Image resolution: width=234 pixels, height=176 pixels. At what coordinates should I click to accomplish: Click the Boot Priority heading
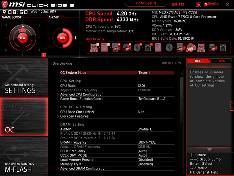[x=95, y=39]
